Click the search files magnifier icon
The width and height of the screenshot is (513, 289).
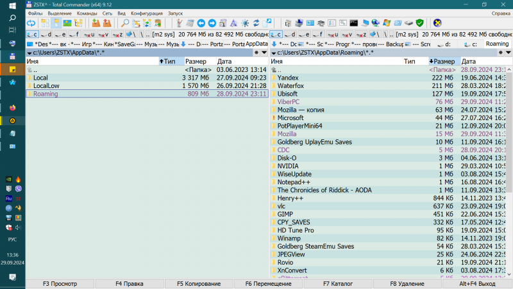pos(126,23)
